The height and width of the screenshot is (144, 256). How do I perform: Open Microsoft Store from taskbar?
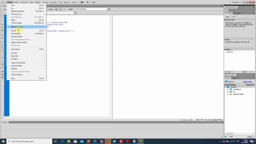tap(75, 141)
